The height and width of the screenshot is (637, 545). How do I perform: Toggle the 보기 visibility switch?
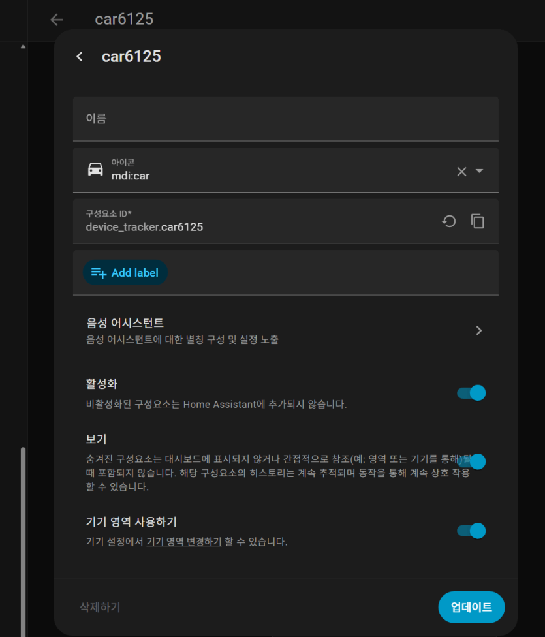[471, 461]
